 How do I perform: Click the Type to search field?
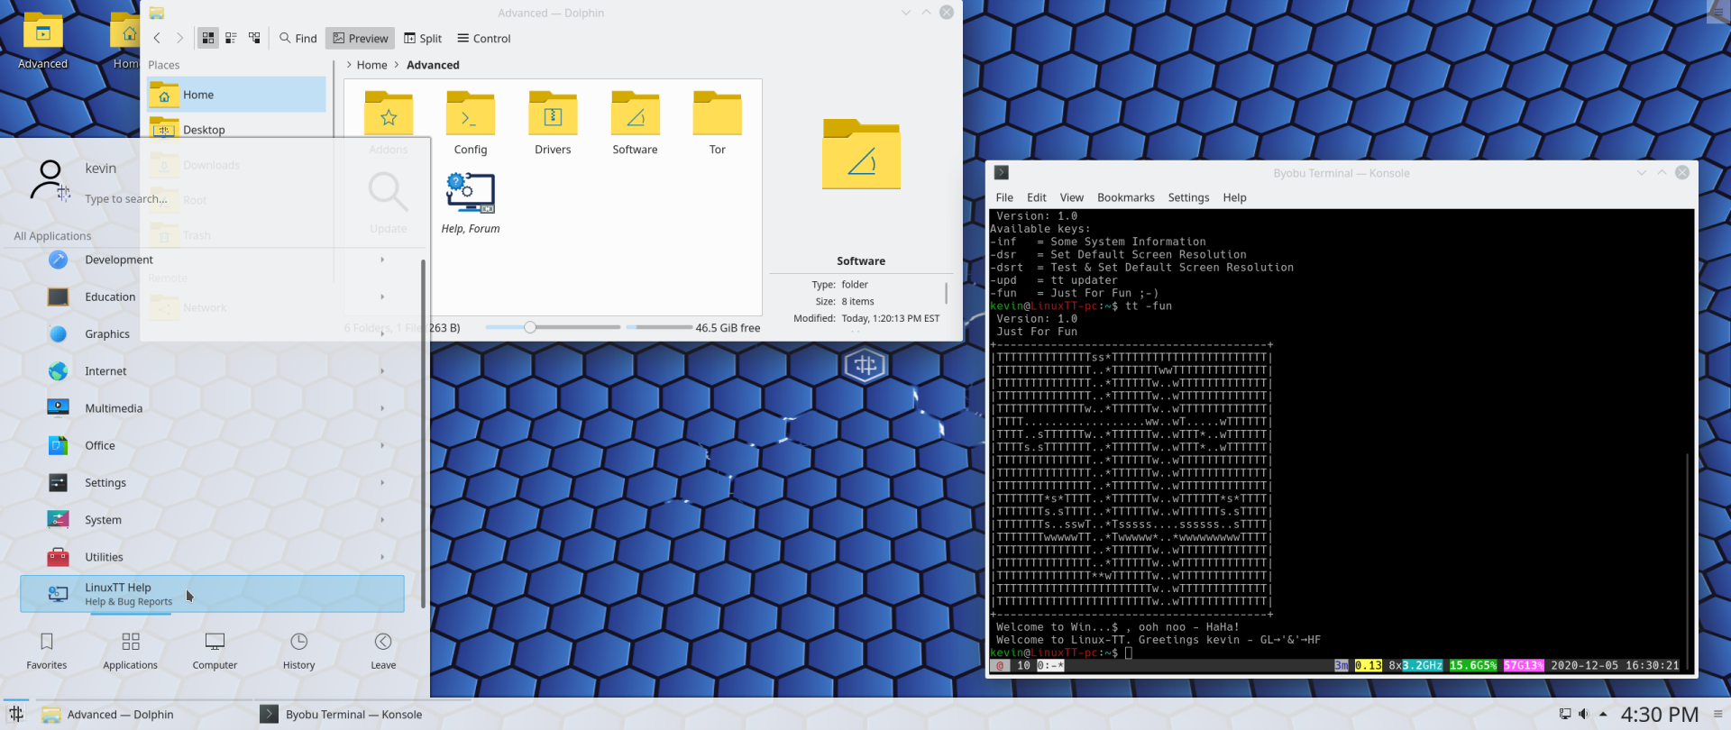pos(126,199)
